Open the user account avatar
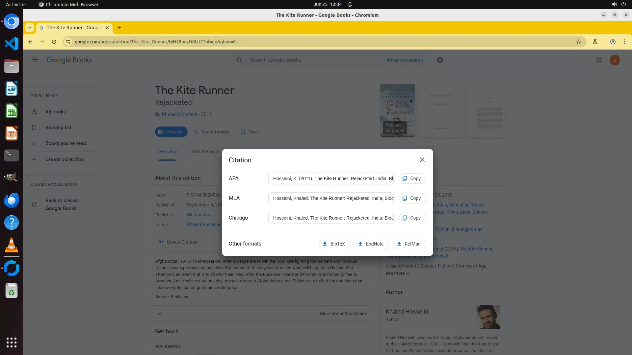The width and height of the screenshot is (632, 355). pos(614,60)
